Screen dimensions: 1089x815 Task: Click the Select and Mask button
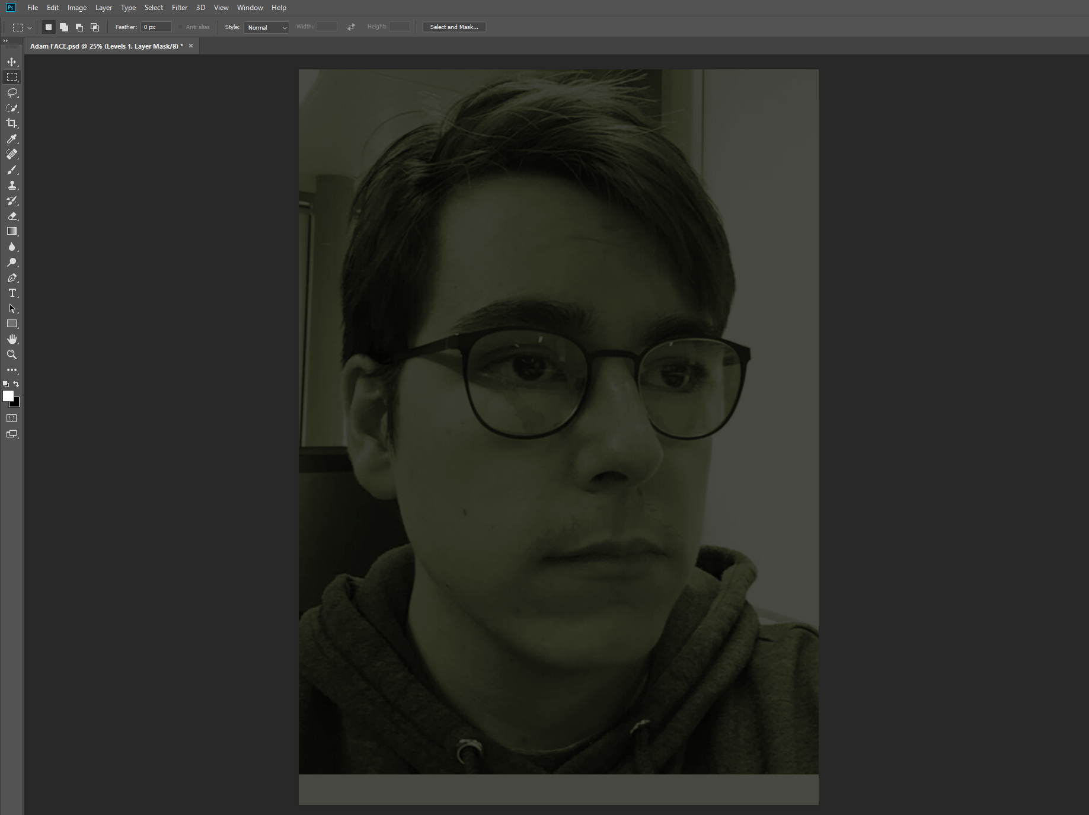[454, 27]
